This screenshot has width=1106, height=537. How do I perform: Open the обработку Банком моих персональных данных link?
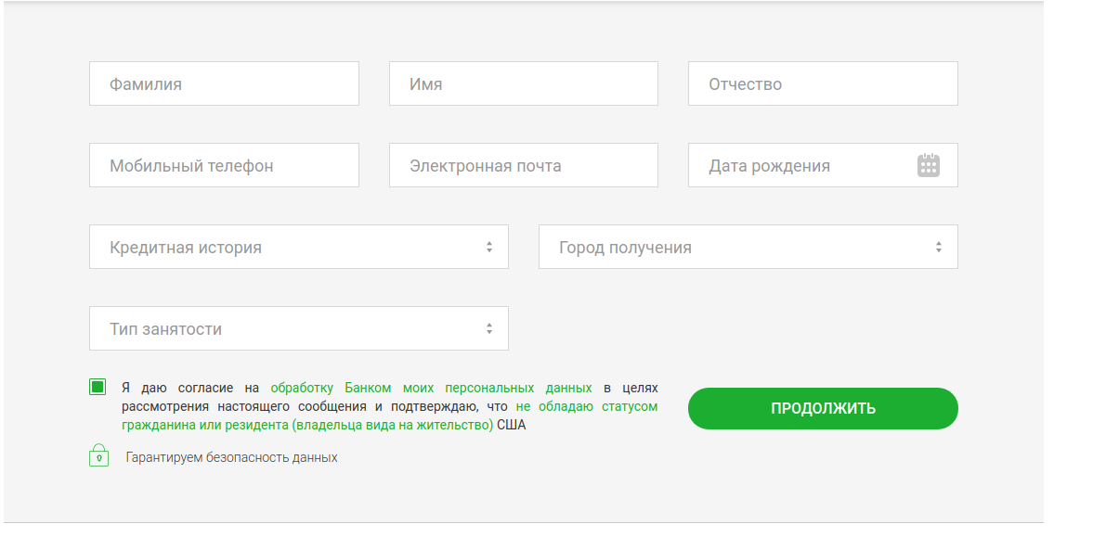[431, 388]
